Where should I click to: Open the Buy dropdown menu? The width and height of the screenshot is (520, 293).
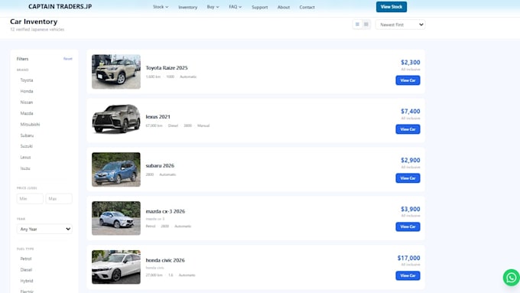pos(213,7)
